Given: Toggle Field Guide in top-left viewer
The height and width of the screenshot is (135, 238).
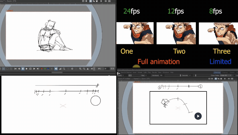Looking at the screenshot, I should pyautogui.click(x=86, y=1).
